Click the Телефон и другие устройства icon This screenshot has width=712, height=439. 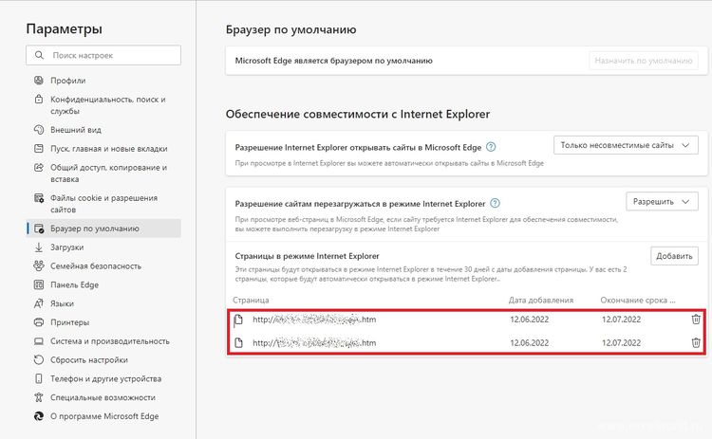click(x=39, y=378)
